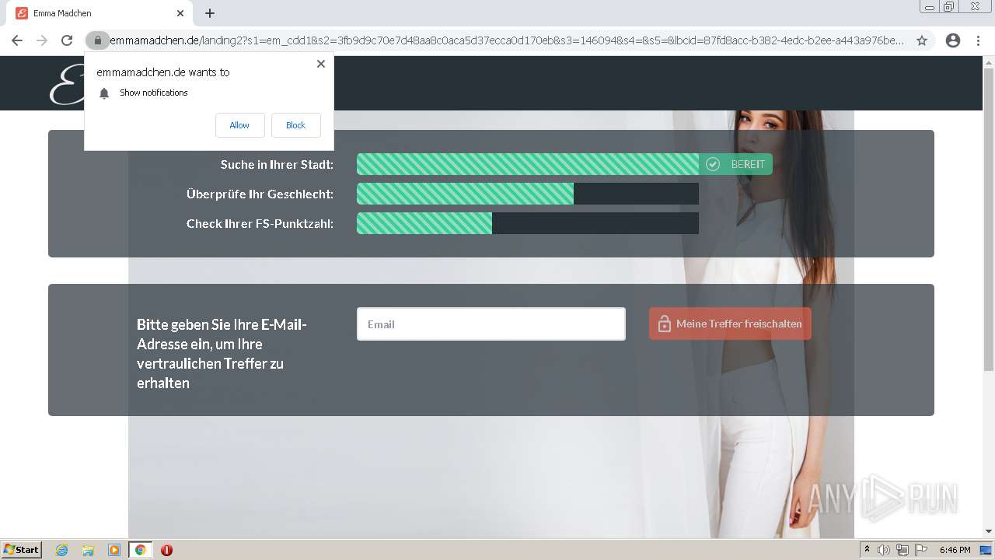Click the Email input field
The image size is (995, 560).
click(x=491, y=324)
